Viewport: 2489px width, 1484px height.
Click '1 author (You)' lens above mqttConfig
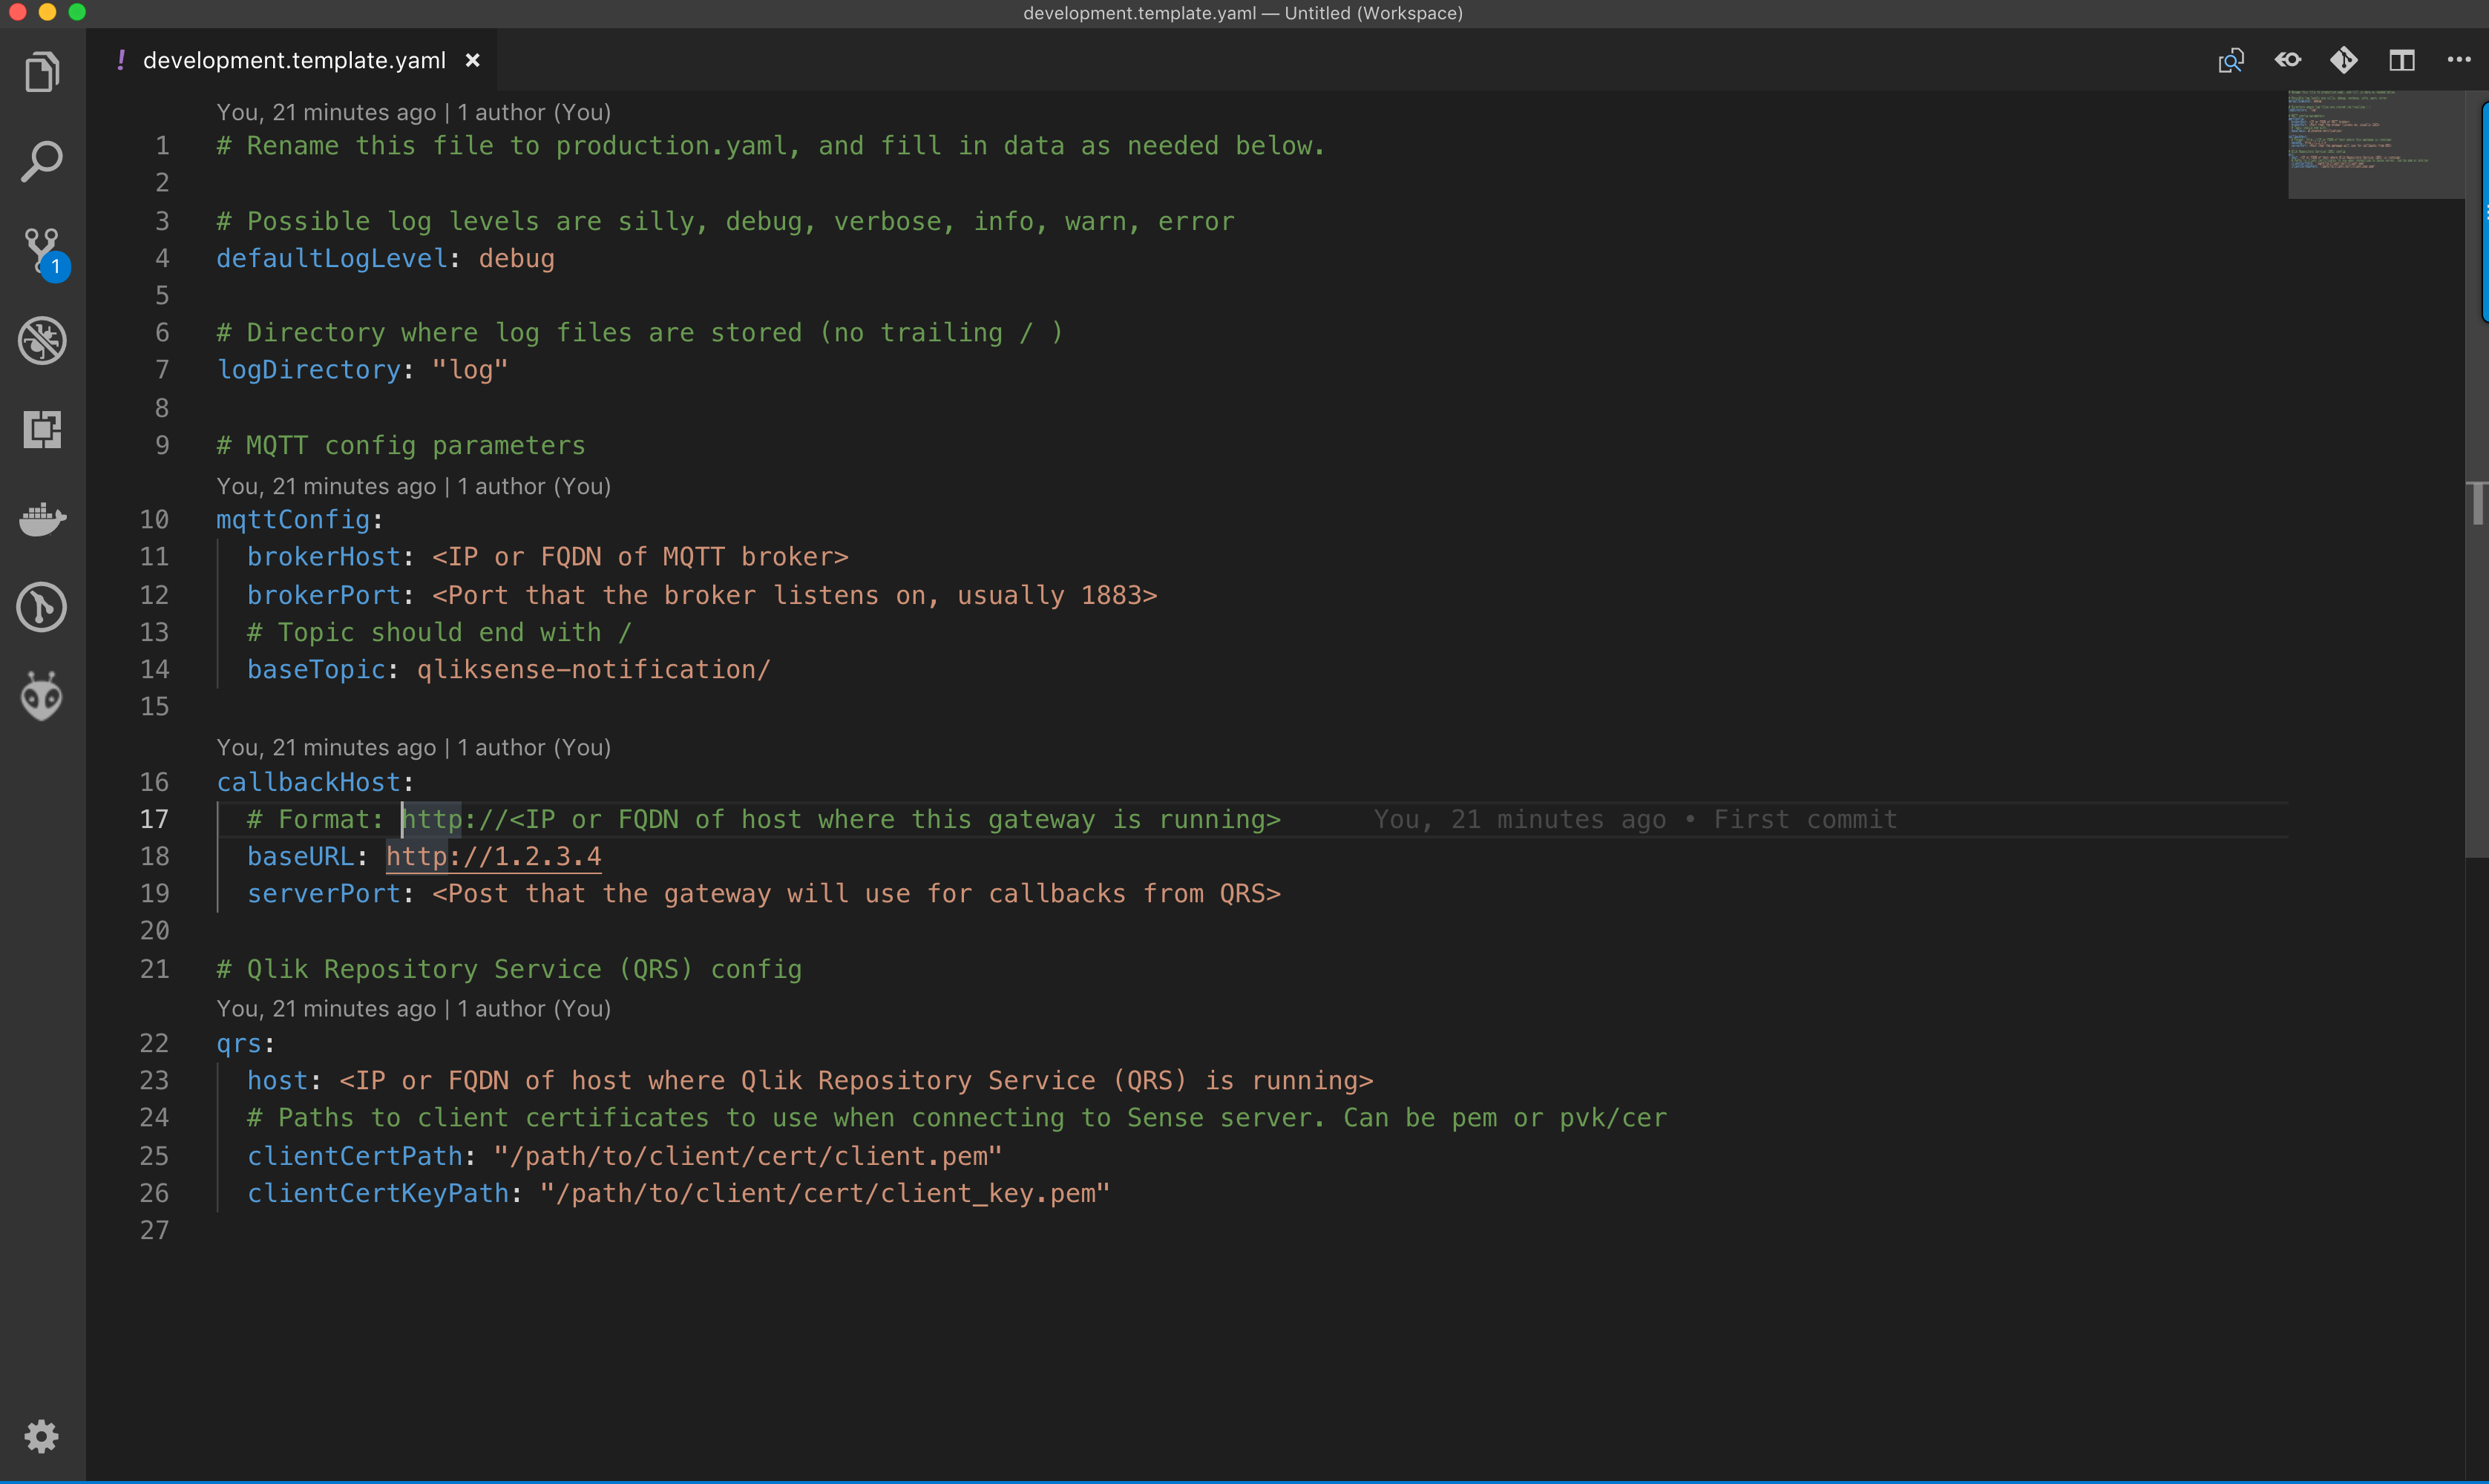534,486
